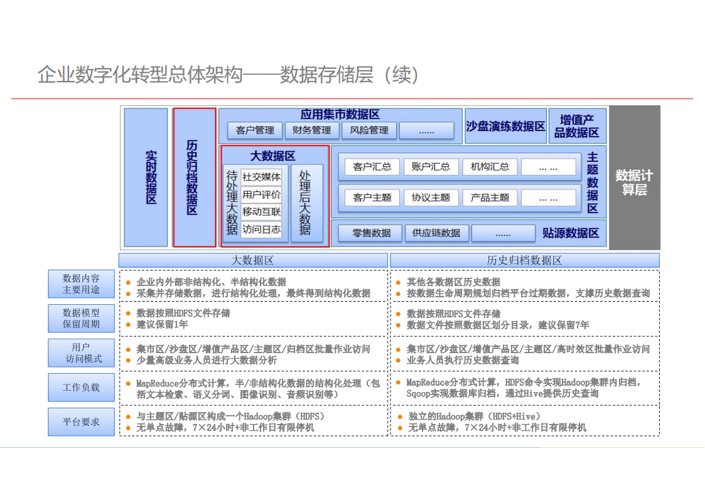Click the 风险管理 box
The image size is (705, 498).
tap(369, 130)
